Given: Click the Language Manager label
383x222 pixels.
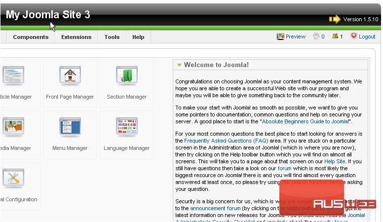Looking at the screenshot, I should [x=126, y=148].
